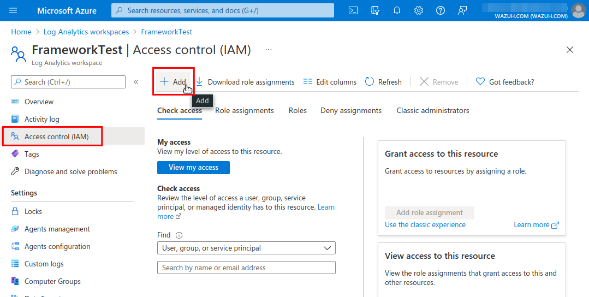Click the Custom logs icon
The height and width of the screenshot is (297, 589).
pyautogui.click(x=15, y=264)
